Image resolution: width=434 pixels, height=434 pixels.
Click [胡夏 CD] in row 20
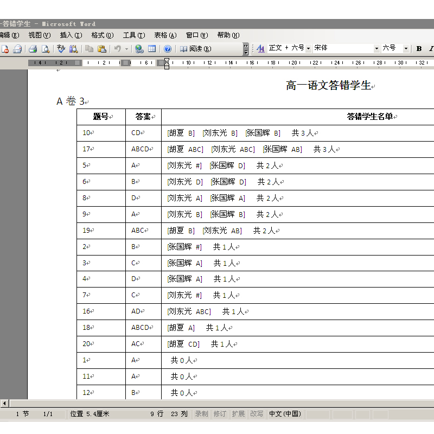point(183,344)
